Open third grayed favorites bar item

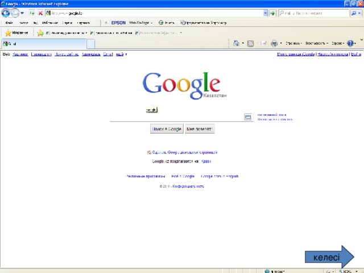pyautogui.click(x=159, y=33)
